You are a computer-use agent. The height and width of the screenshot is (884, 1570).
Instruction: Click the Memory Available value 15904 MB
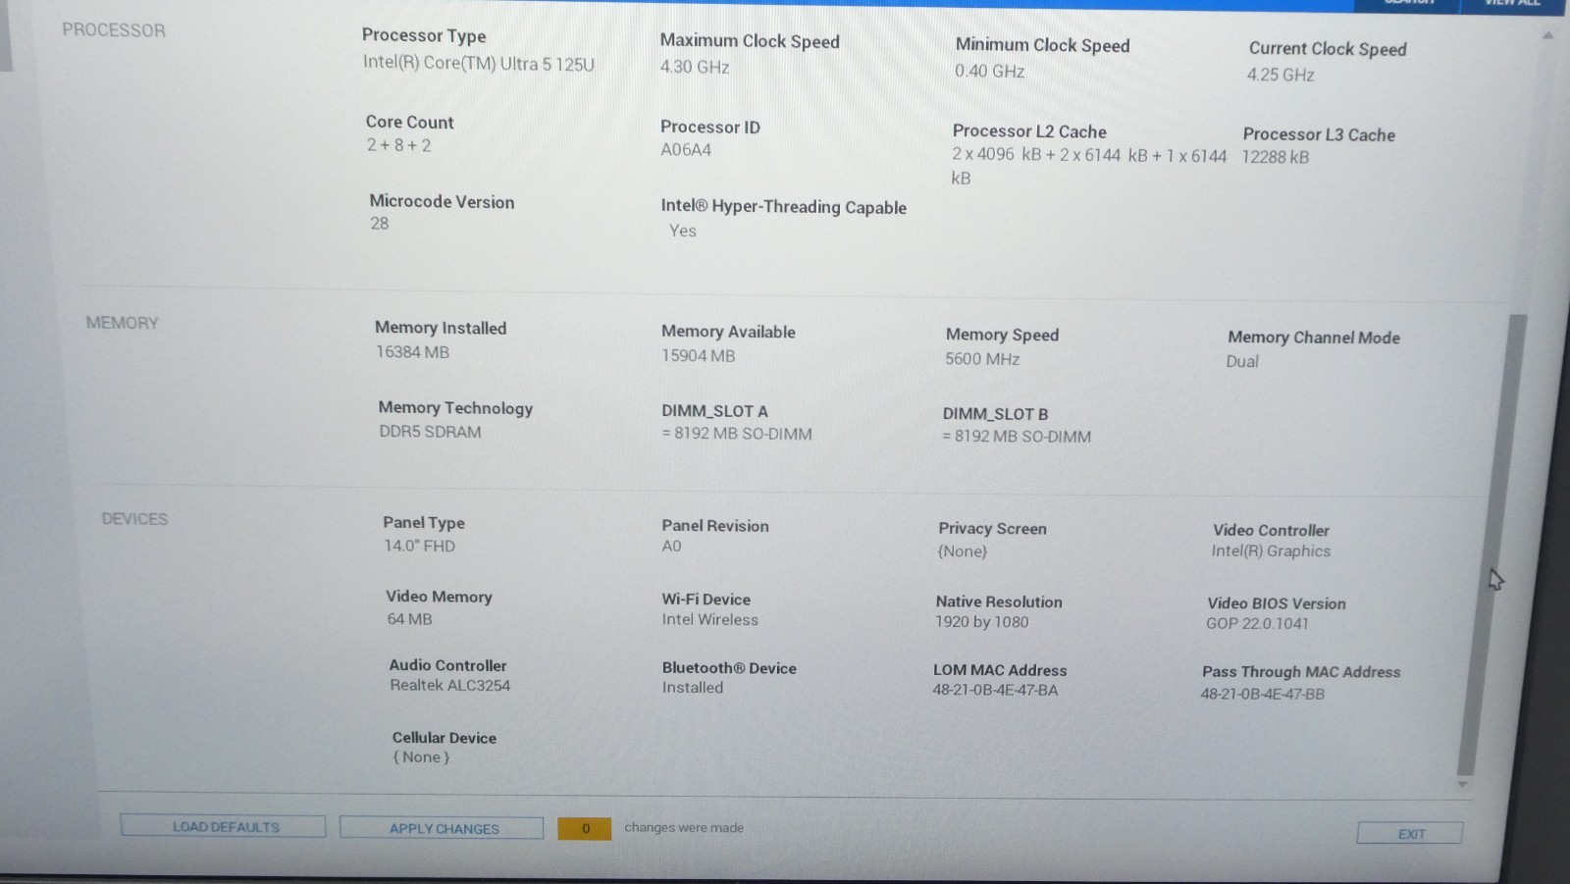click(x=698, y=355)
